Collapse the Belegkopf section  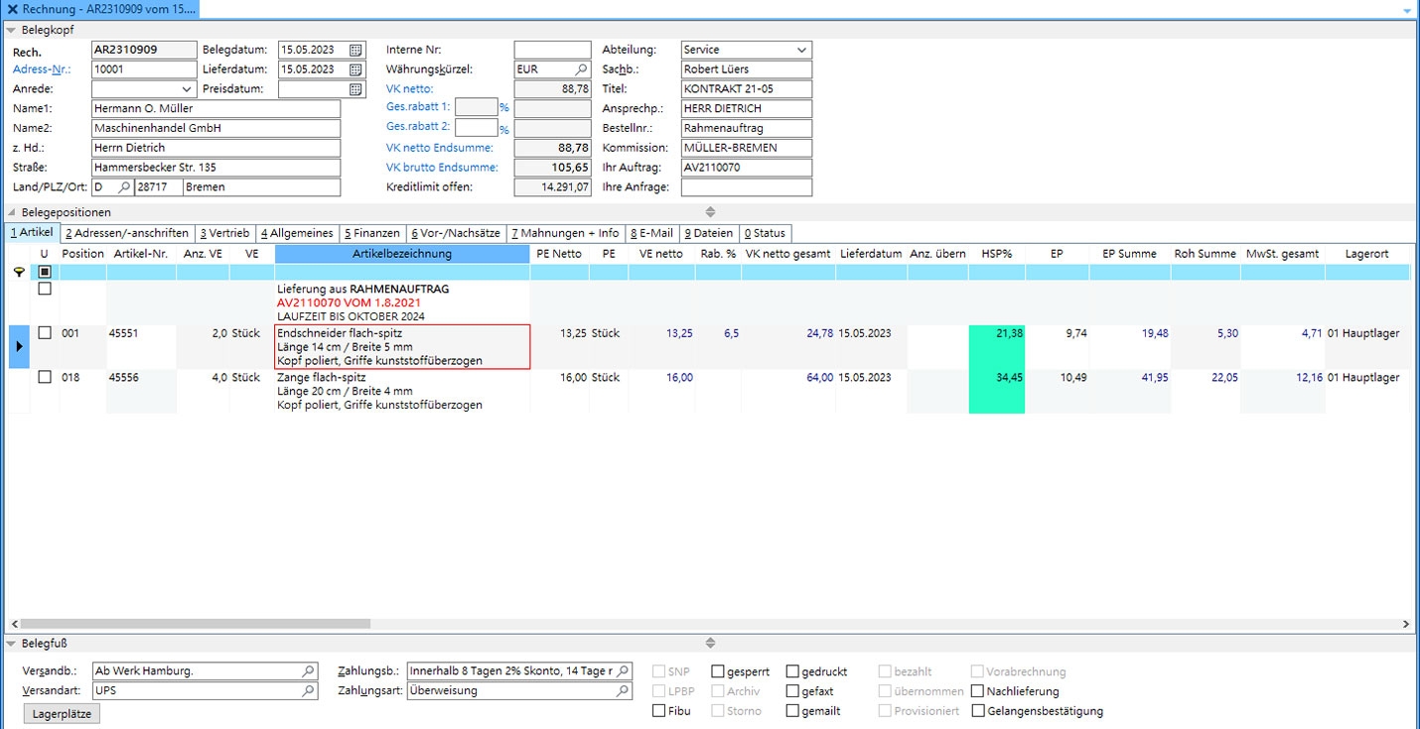[x=11, y=30]
